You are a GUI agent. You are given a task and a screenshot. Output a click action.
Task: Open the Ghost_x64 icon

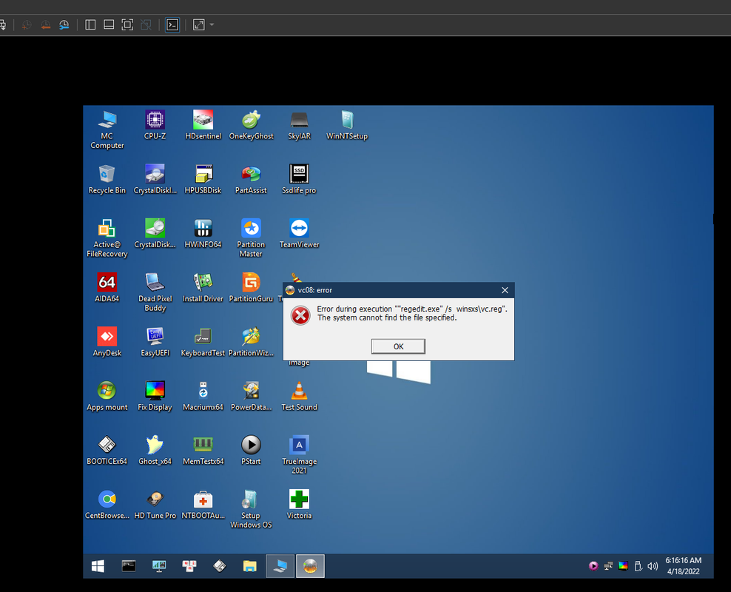(x=155, y=450)
